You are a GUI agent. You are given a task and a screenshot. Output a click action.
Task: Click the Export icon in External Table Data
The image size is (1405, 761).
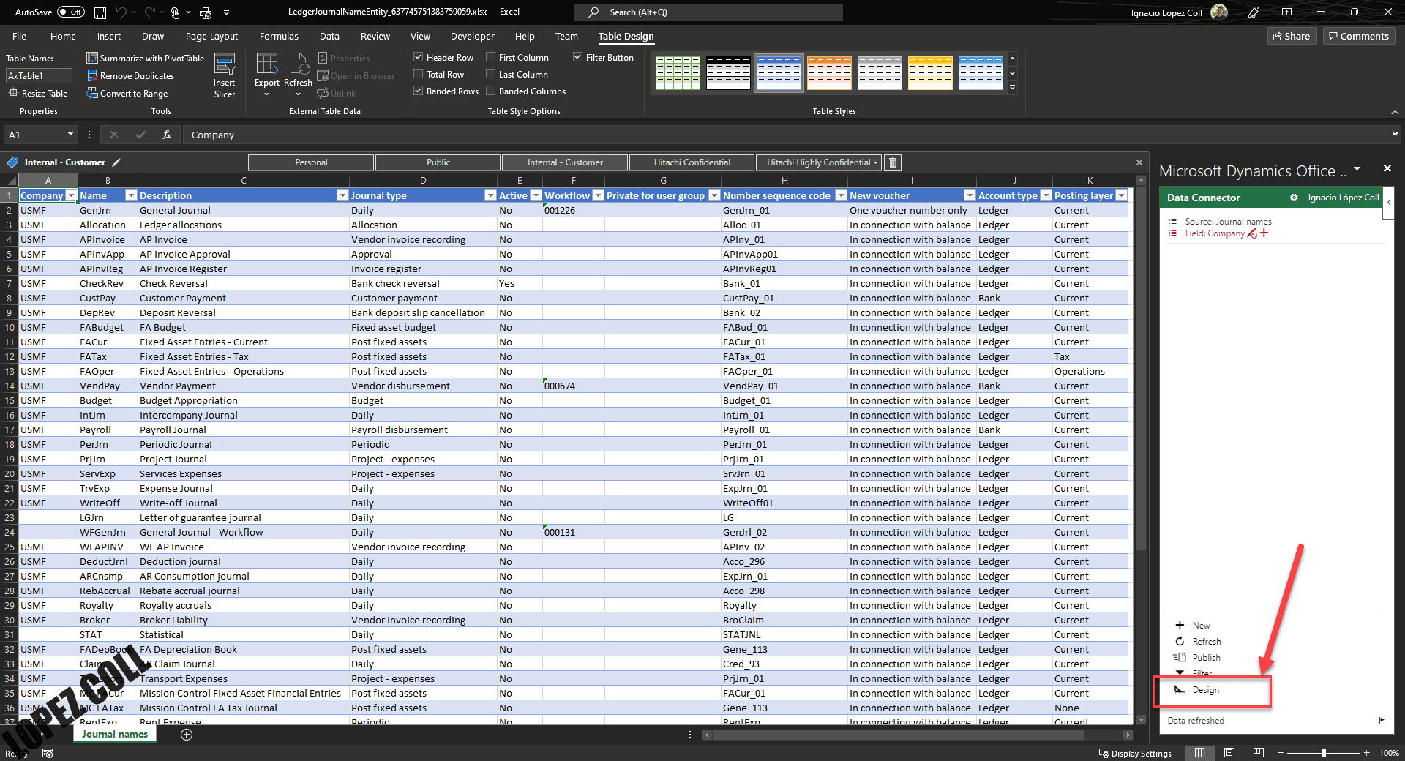pyautogui.click(x=266, y=66)
